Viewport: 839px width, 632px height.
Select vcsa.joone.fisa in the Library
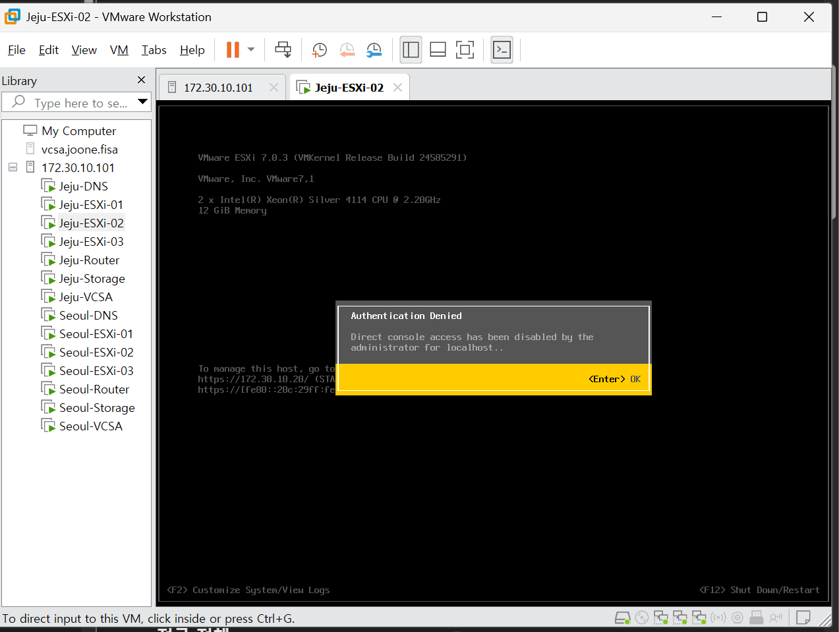tap(80, 150)
